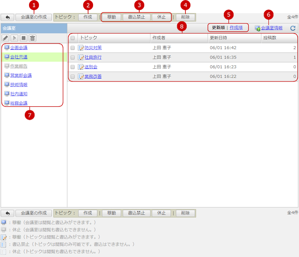Viewport: 299px width, 257px height.
Task: Click the top back arrow button
Action: point(7,18)
